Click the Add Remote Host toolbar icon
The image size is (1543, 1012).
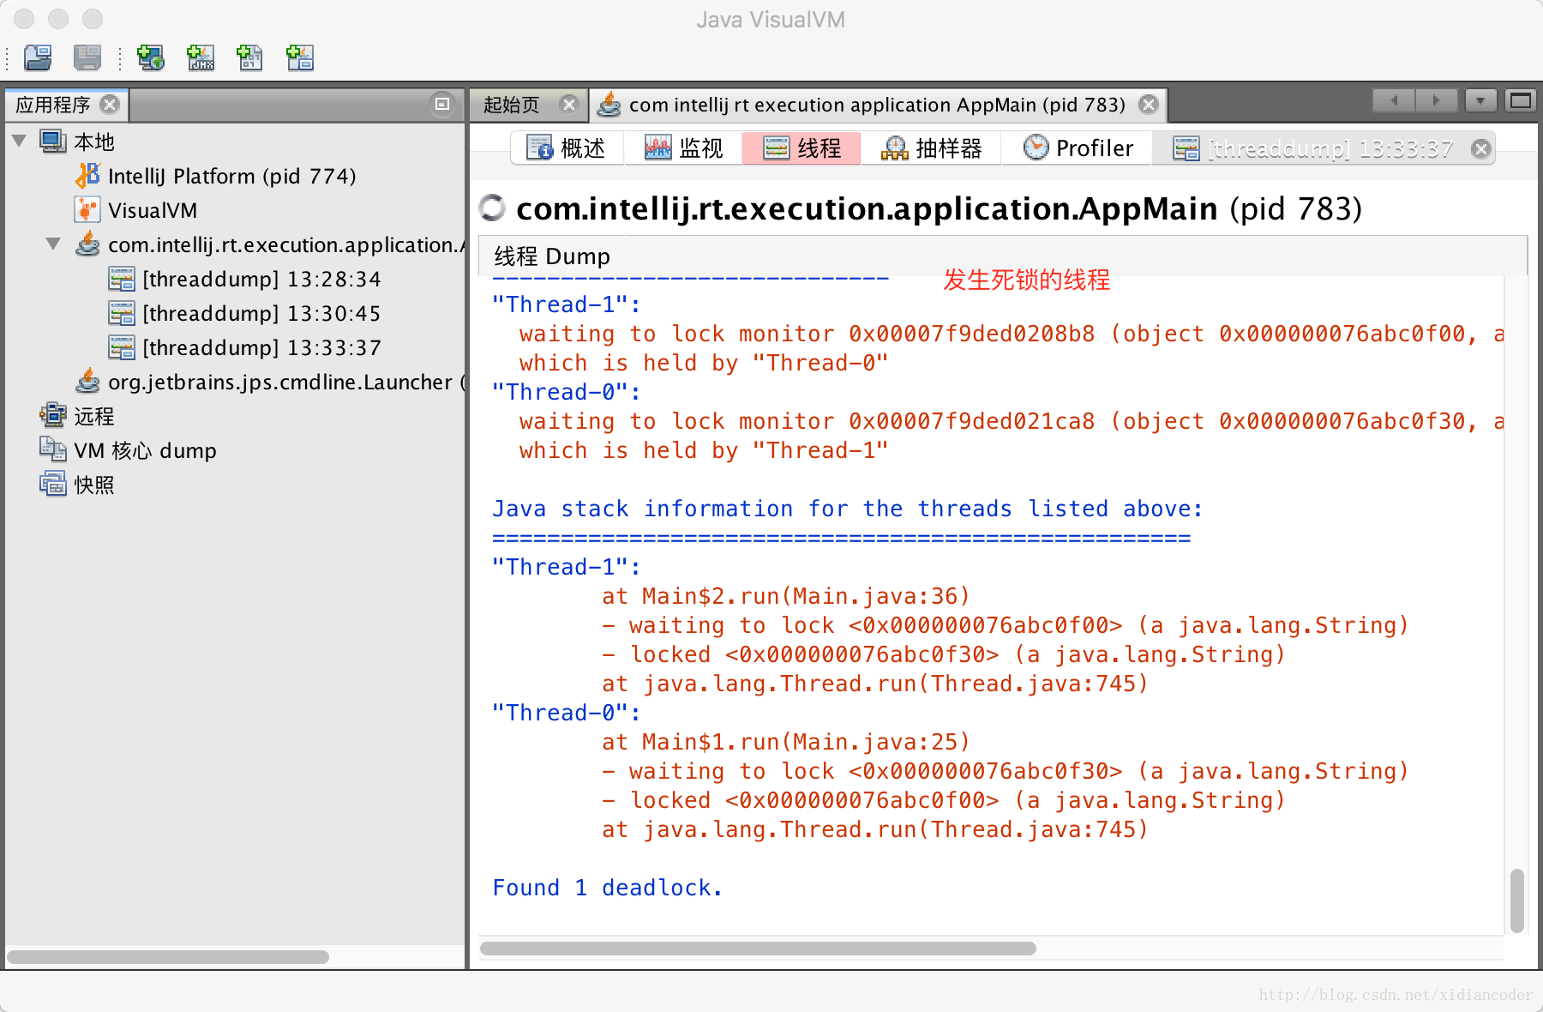151,57
